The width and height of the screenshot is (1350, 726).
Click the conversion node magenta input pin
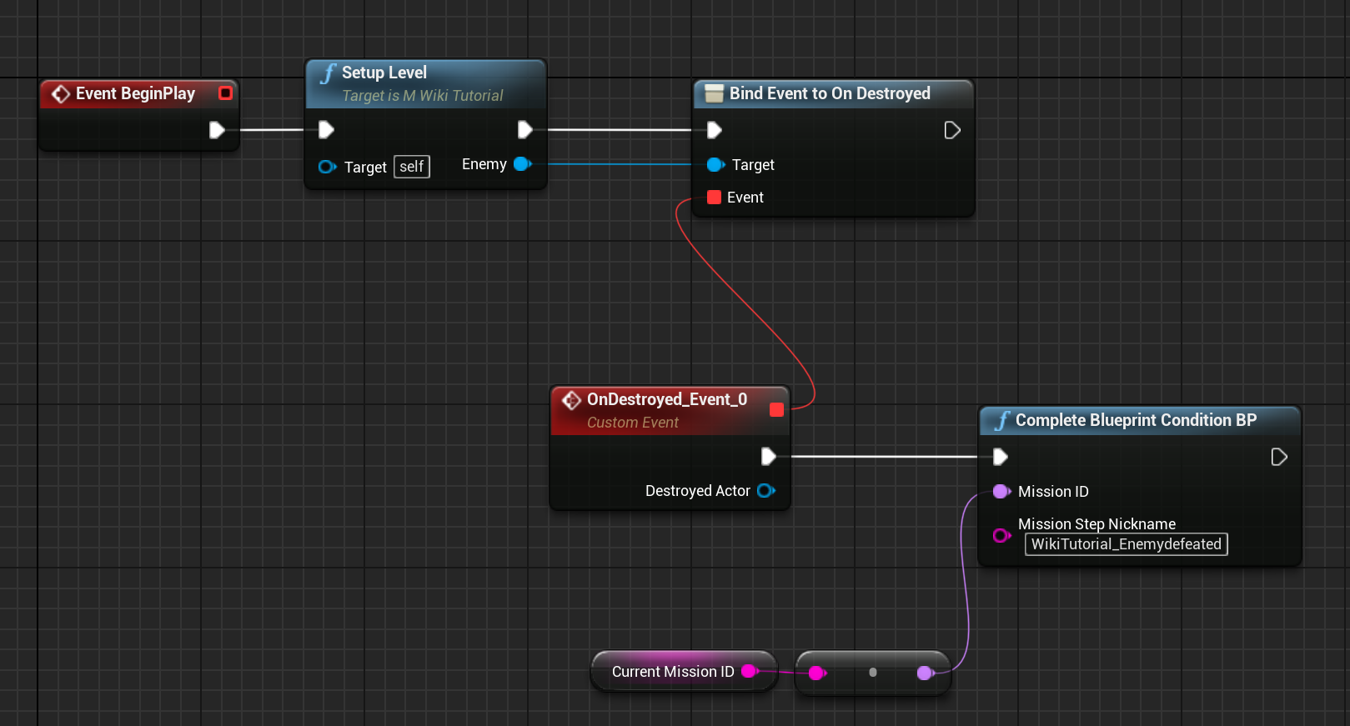click(x=817, y=673)
